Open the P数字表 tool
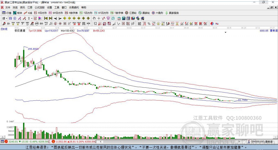The image size is (278, 150). point(71,13)
